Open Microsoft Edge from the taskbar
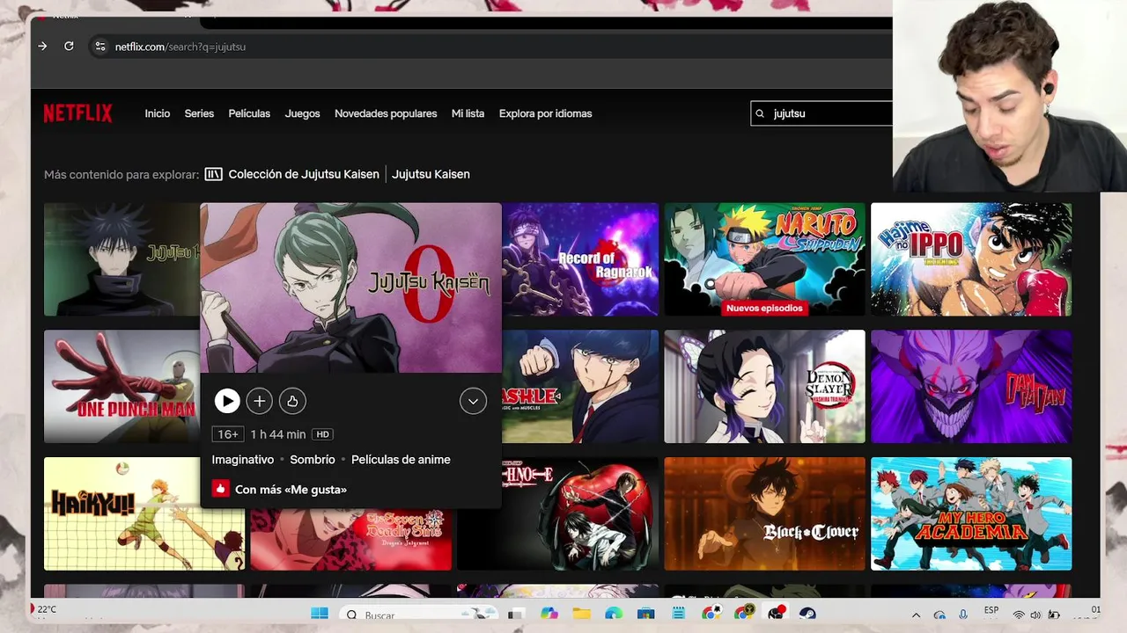 pos(614,614)
